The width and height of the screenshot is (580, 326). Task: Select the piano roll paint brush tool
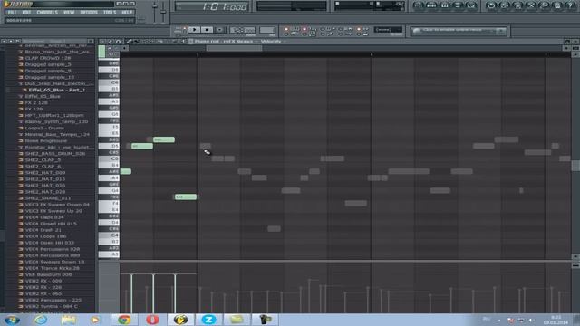tap(136, 42)
